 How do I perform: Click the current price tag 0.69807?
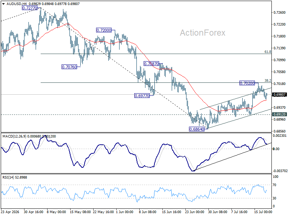tap(279, 95)
